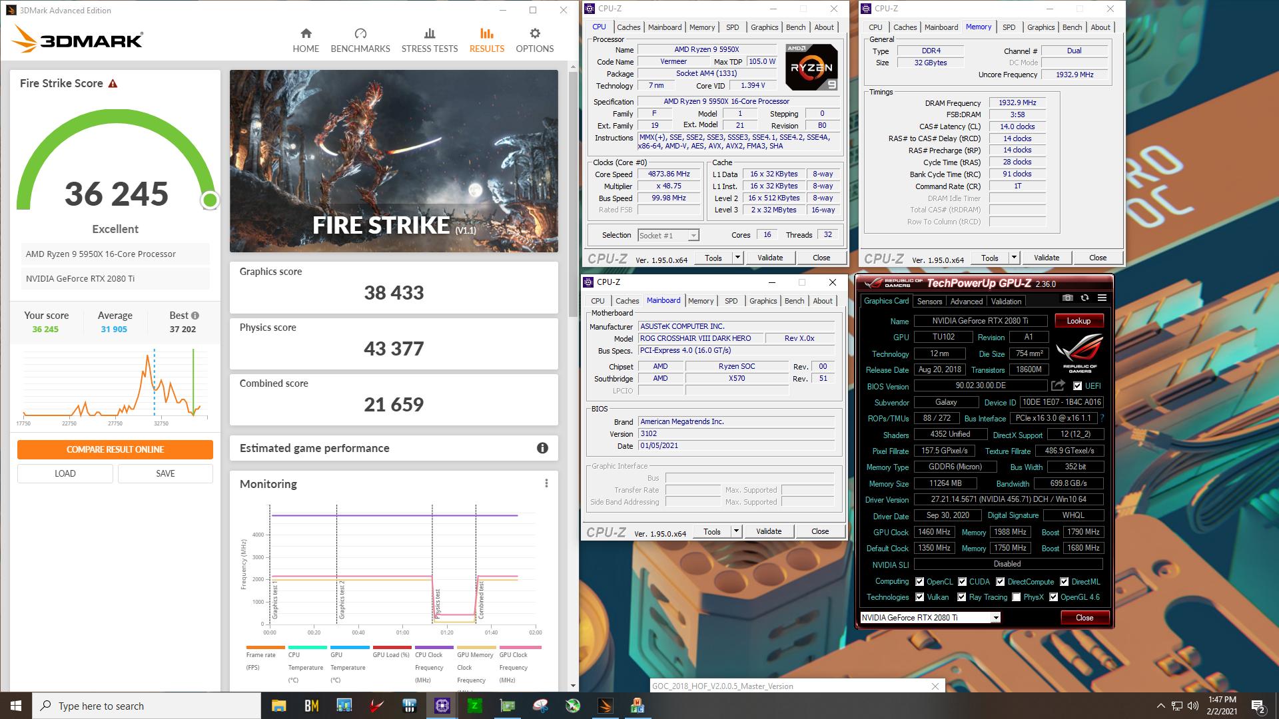Click the volume icon in system tray
This screenshot has height=719, width=1279.
point(1193,706)
